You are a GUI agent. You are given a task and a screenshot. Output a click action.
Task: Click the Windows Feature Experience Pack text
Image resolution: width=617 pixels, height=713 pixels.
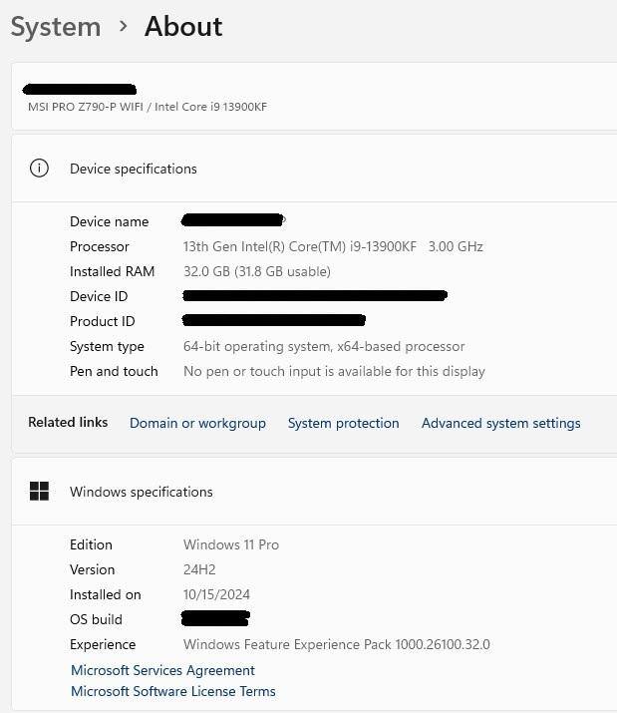pos(336,644)
